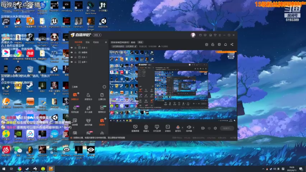Viewport: 306px width, 172px height.
Task: Toggle the lock on the 全屏 1 layer
Action: pyautogui.click(x=75, y=62)
